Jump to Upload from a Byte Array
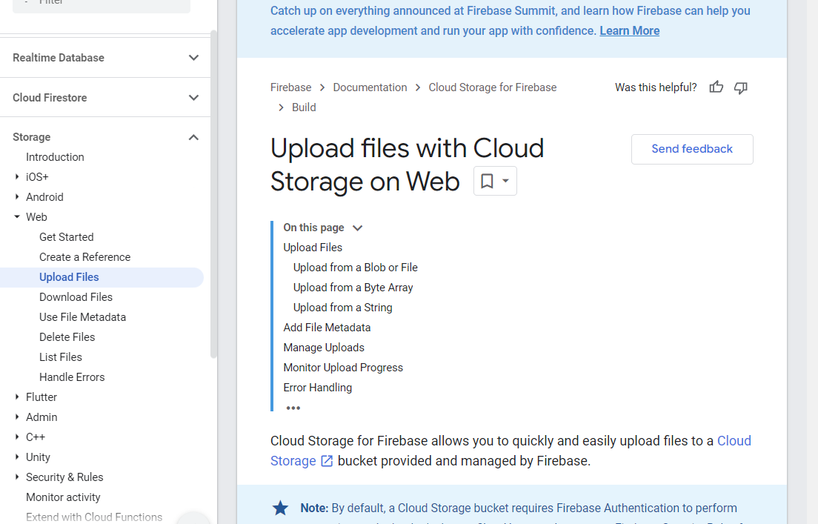The width and height of the screenshot is (818, 524). click(x=353, y=288)
